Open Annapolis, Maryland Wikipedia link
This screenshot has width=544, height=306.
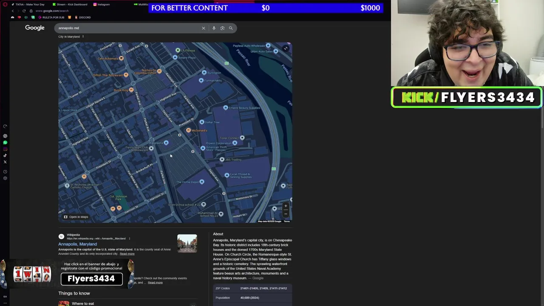(x=78, y=244)
